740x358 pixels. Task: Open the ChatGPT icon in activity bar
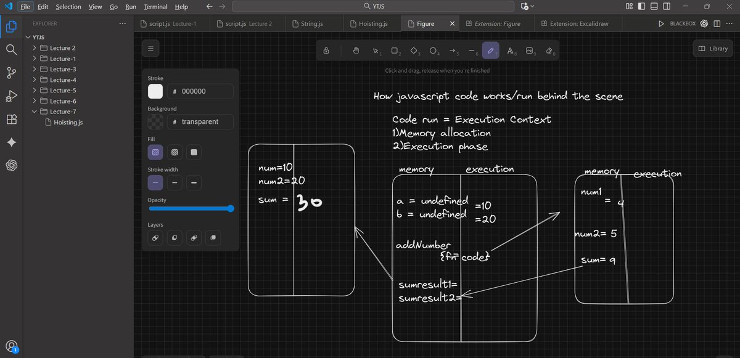click(x=11, y=165)
